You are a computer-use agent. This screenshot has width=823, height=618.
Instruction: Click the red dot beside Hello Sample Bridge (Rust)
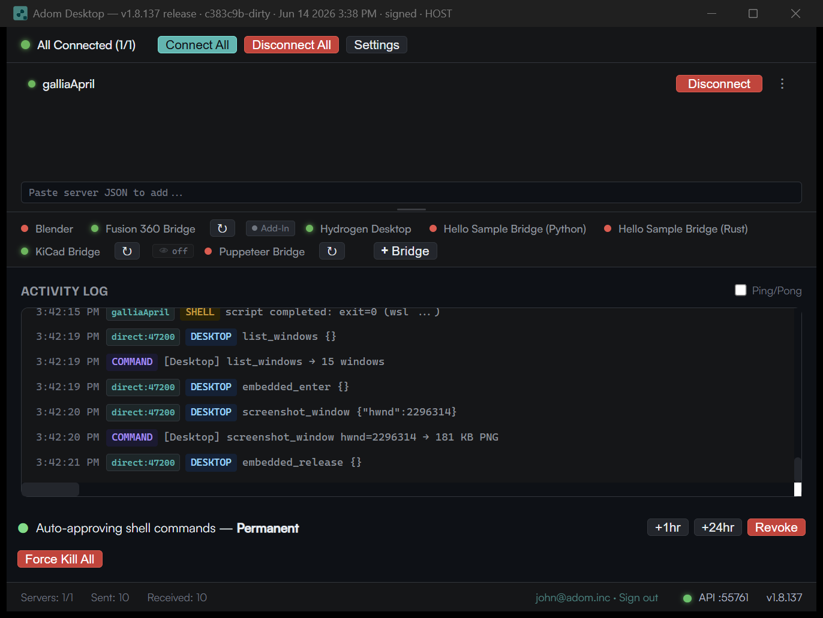tap(608, 228)
